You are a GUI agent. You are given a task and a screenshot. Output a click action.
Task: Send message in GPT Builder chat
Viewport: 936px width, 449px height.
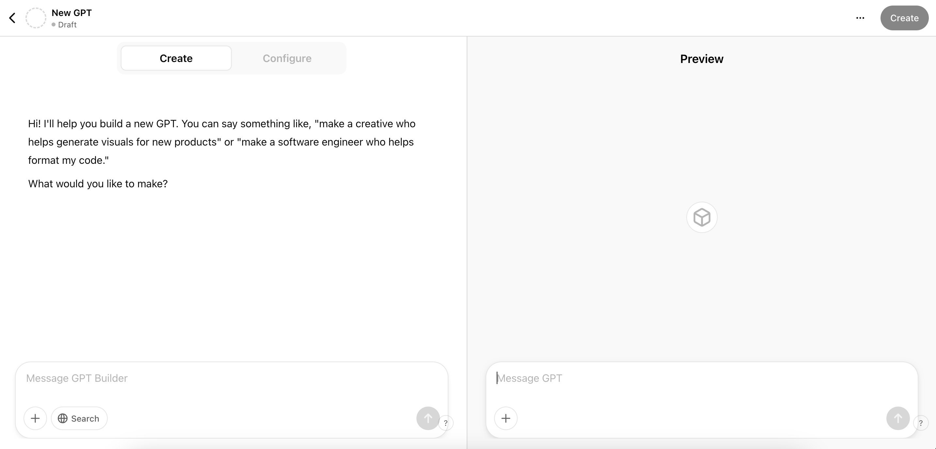tap(428, 418)
